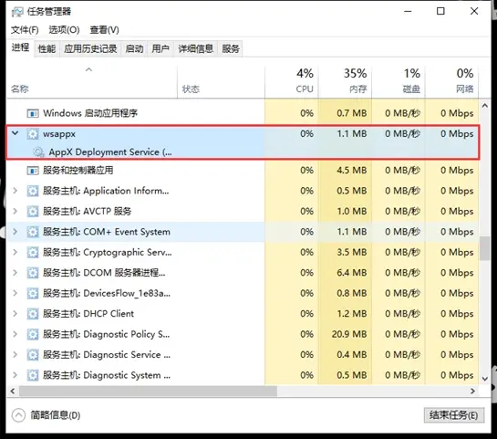Click the Diagnostic System gear icon
The image size is (497, 439).
point(32,375)
